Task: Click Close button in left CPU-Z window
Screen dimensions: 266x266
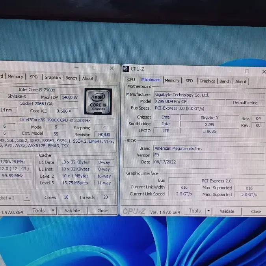Action: point(102,210)
